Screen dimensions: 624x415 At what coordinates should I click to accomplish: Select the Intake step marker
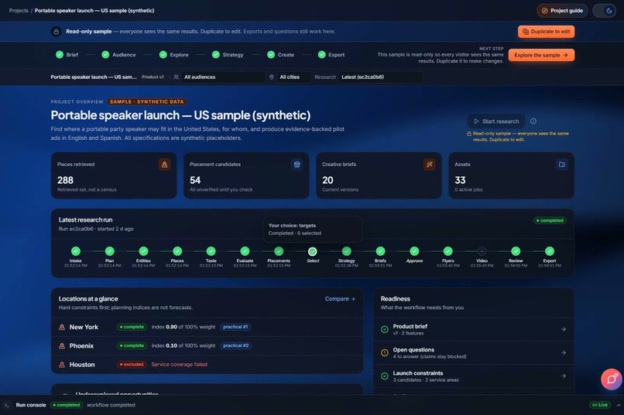coord(76,251)
